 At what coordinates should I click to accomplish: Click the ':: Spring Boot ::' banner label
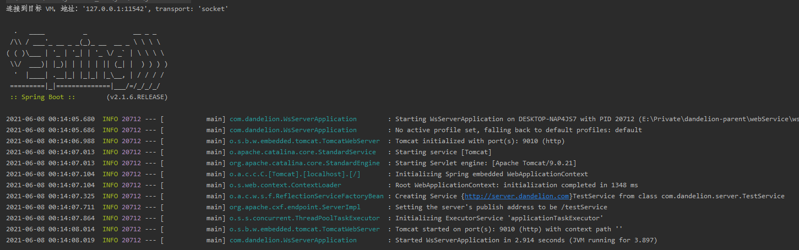tap(42, 97)
